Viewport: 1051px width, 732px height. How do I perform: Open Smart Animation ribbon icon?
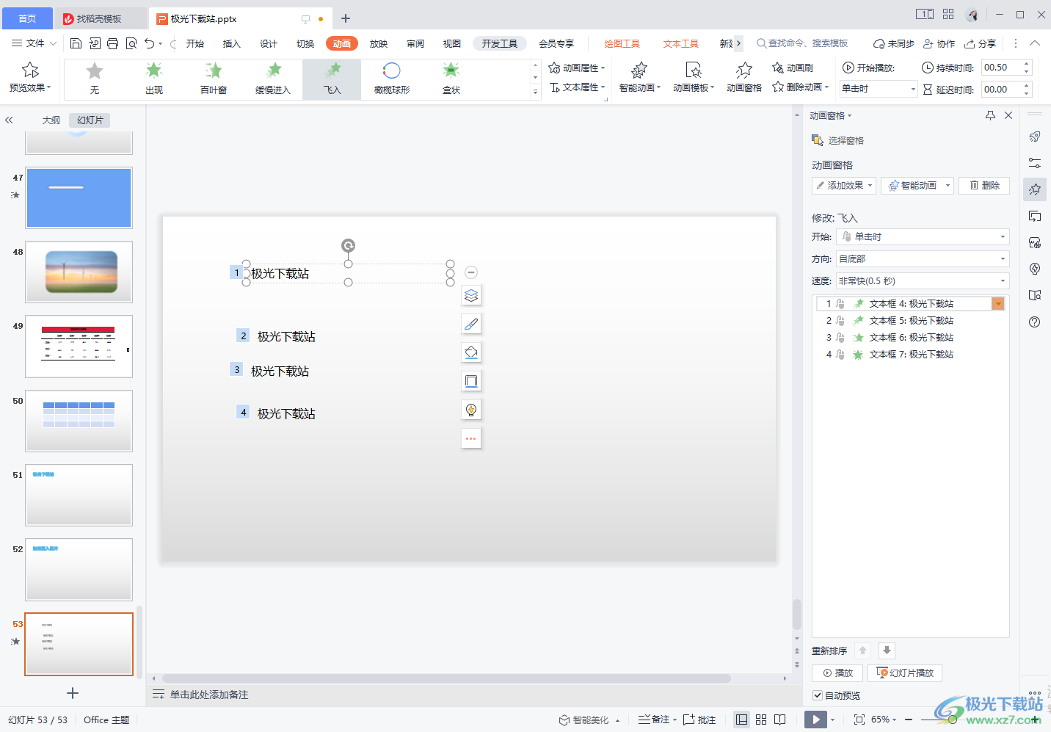pyautogui.click(x=639, y=70)
